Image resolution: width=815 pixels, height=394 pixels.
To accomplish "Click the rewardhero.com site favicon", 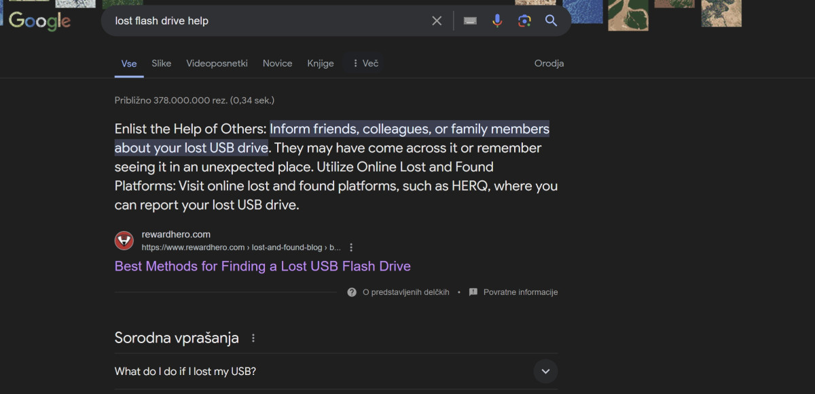I will tap(124, 241).
